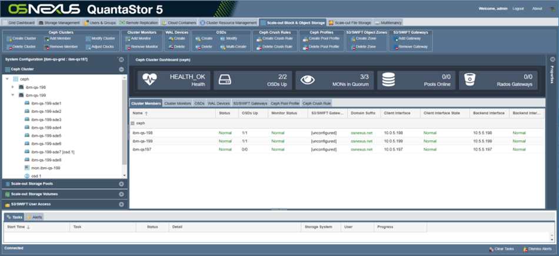Click the tree panel scroll-down arrow

tap(124, 175)
